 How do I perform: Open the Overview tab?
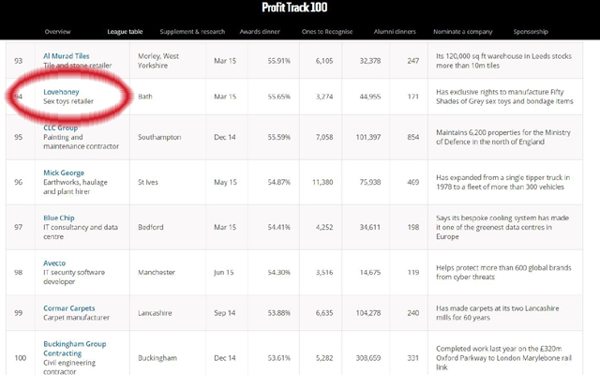pyautogui.click(x=58, y=32)
